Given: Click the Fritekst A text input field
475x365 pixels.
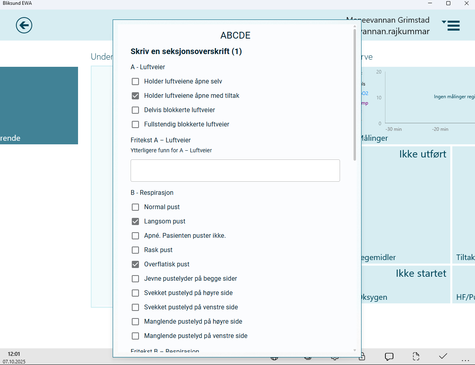Looking at the screenshot, I should pos(235,170).
